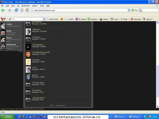The image size is (159, 119).
Task: Open the Banca sidebar icon
Action: 3,40
